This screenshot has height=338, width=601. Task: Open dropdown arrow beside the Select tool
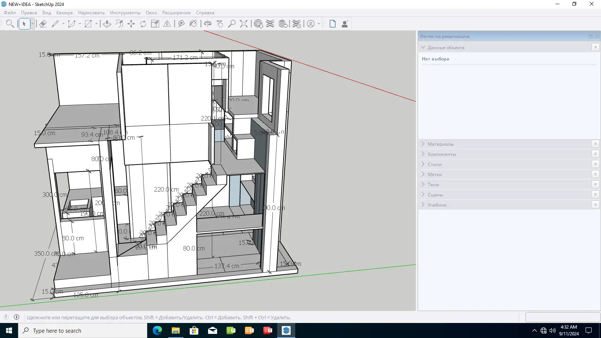[33, 24]
